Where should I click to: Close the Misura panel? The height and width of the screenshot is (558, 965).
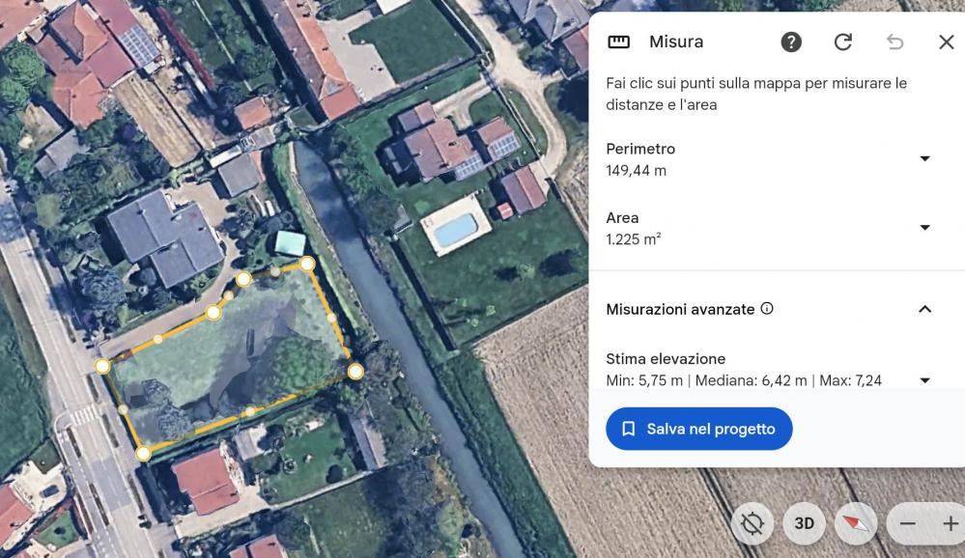pos(947,42)
